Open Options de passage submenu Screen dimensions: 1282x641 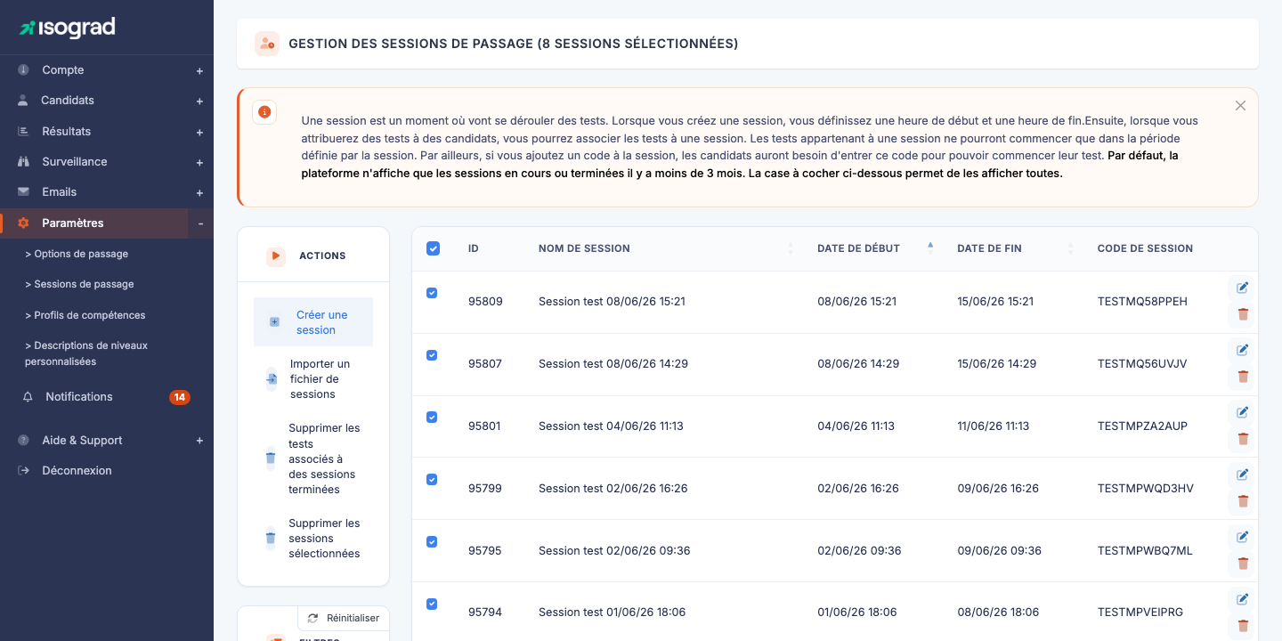pyautogui.click(x=77, y=254)
